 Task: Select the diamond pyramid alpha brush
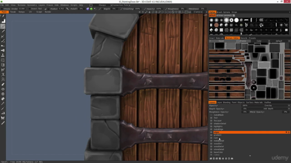coord(211,30)
